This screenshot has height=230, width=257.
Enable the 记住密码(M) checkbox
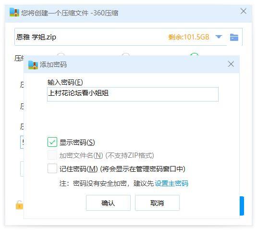[x=52, y=168]
